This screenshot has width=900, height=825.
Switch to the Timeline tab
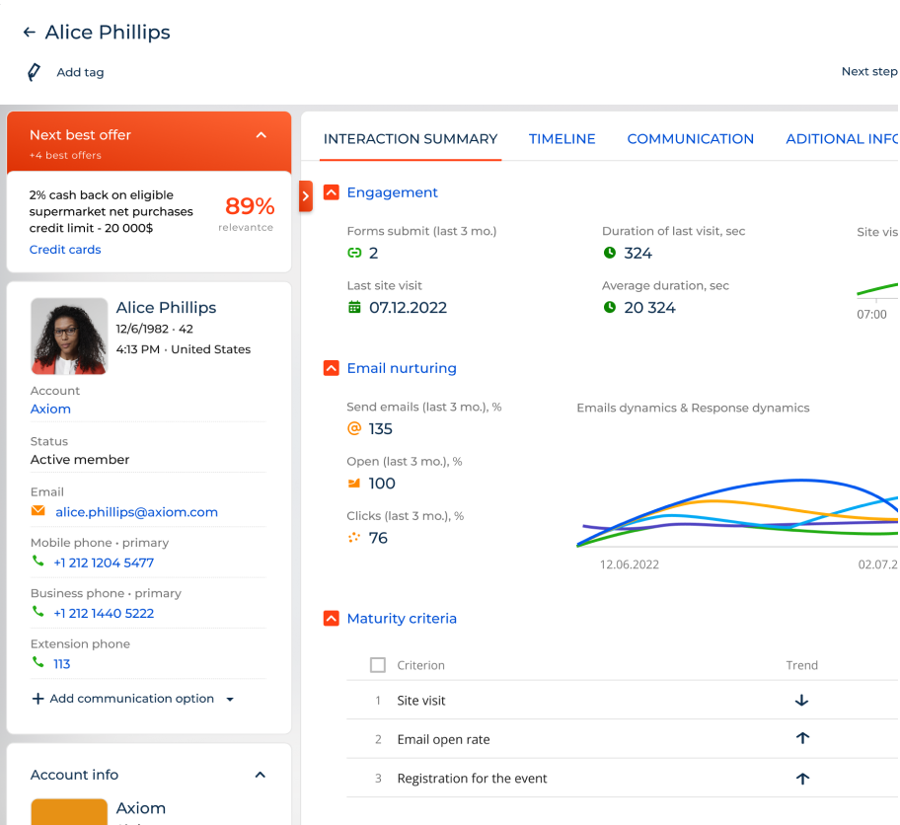pyautogui.click(x=562, y=138)
